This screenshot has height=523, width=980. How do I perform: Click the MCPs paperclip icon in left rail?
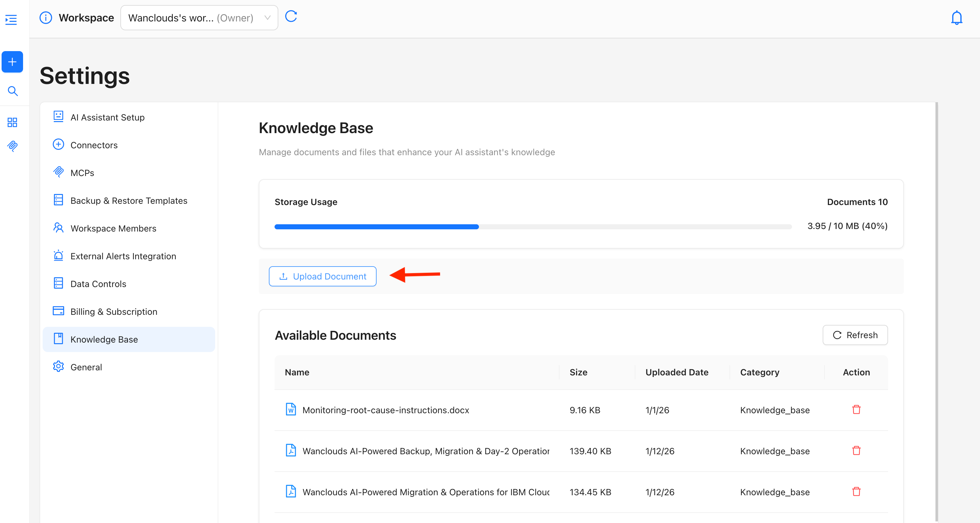pyautogui.click(x=12, y=146)
